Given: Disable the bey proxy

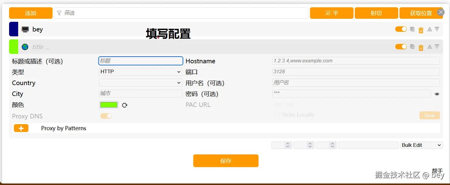Looking at the screenshot, I should [401, 29].
